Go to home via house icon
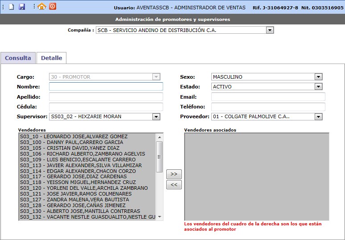 click(42, 6)
